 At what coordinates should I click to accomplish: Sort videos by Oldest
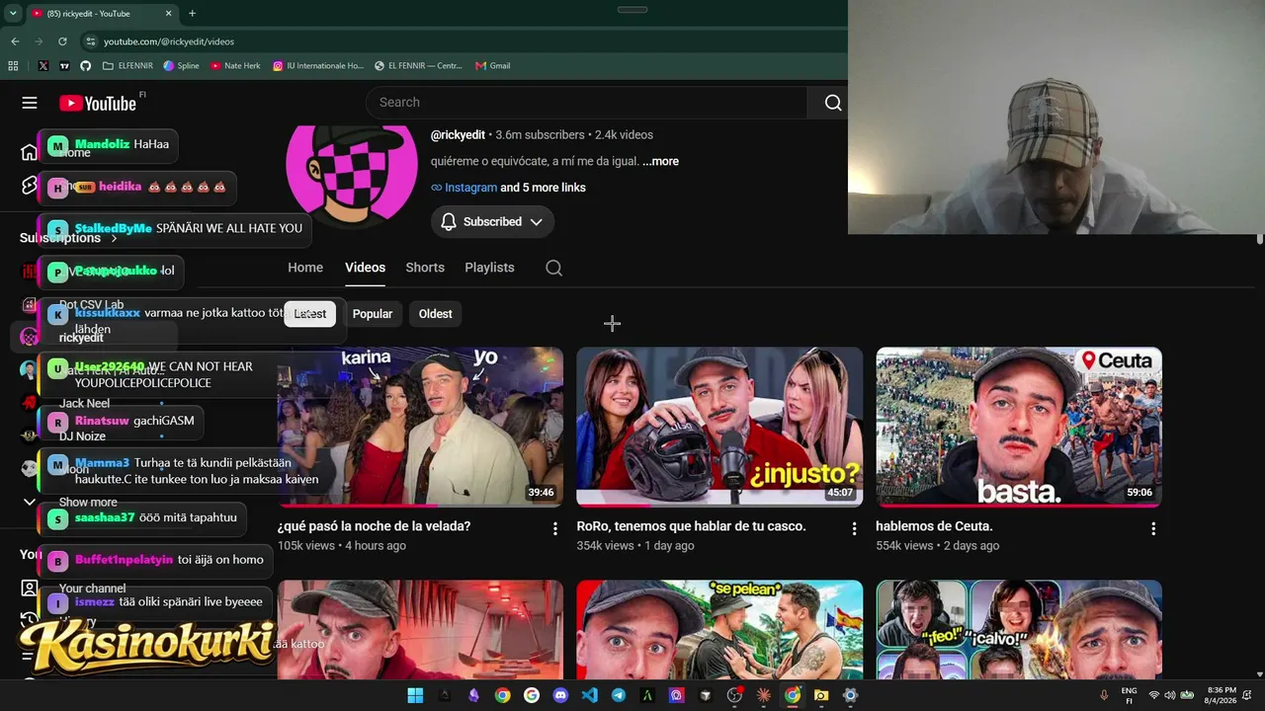pyautogui.click(x=435, y=314)
